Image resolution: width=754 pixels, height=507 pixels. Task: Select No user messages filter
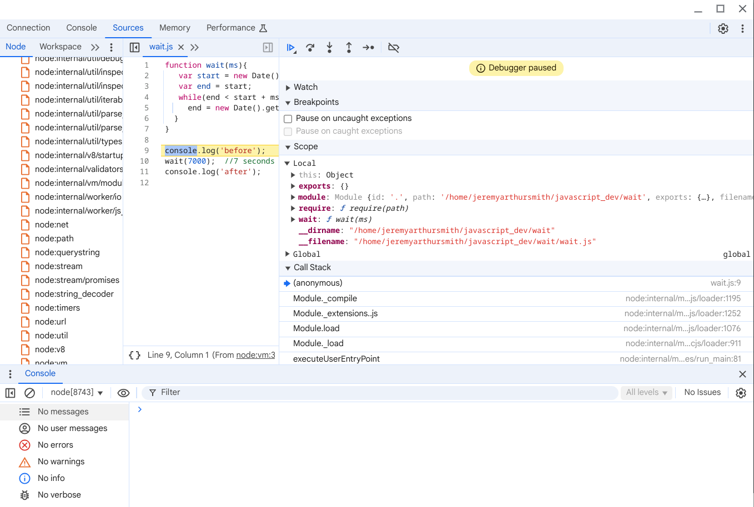64,428
